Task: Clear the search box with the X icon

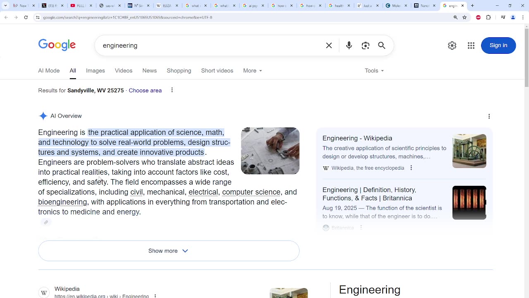Action: coord(329,46)
